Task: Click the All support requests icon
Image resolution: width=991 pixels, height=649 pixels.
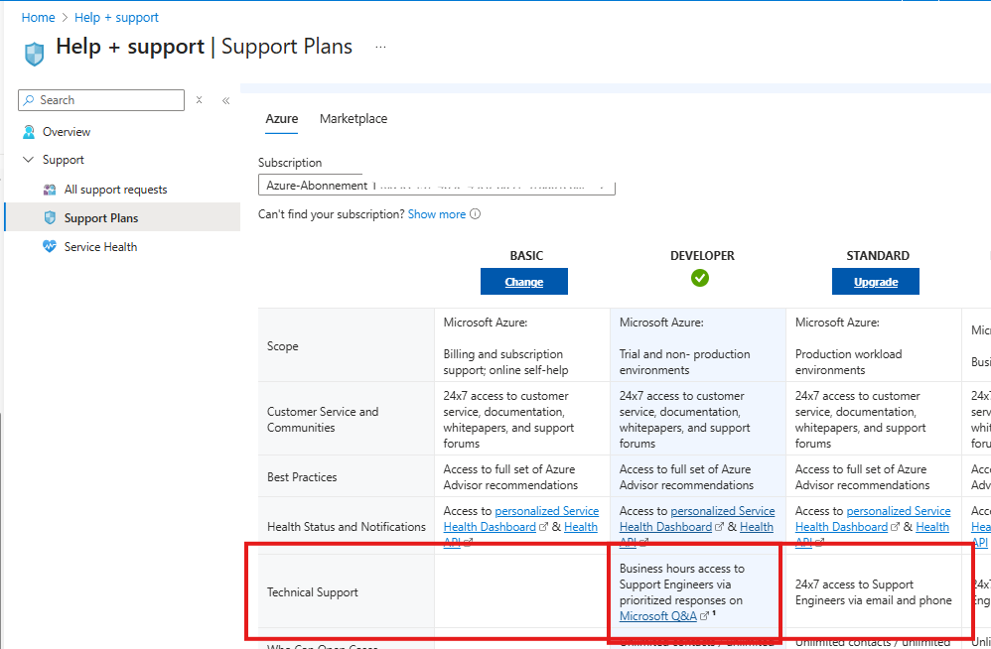Action: [50, 190]
